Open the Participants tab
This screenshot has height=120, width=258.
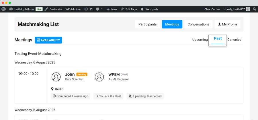tap(147, 24)
